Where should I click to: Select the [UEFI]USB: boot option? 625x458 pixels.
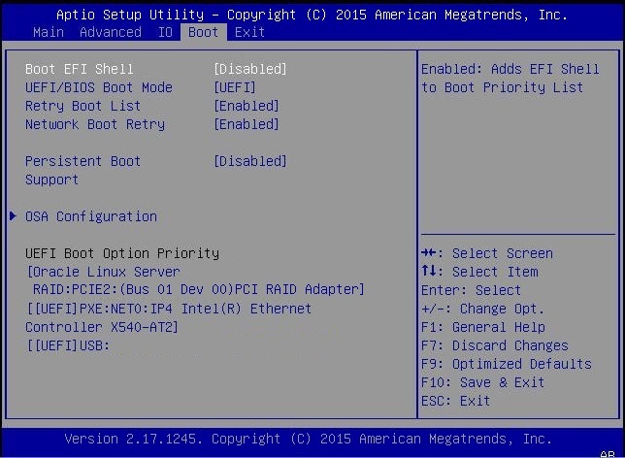point(68,345)
